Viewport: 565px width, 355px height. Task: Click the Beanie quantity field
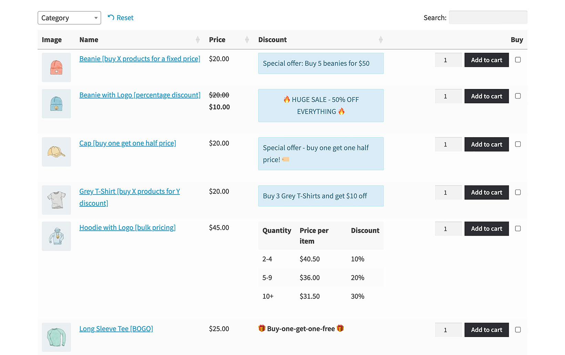pyautogui.click(x=448, y=60)
